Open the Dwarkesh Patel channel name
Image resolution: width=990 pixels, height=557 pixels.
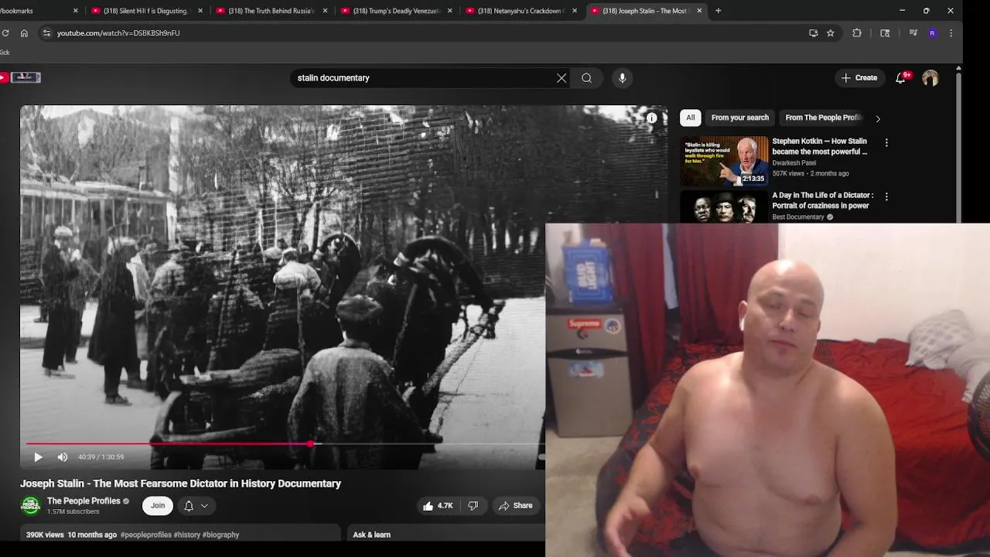(794, 163)
